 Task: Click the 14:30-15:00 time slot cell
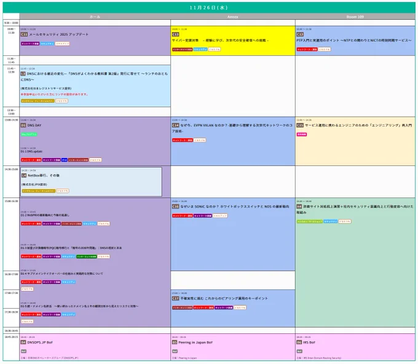[11, 181]
